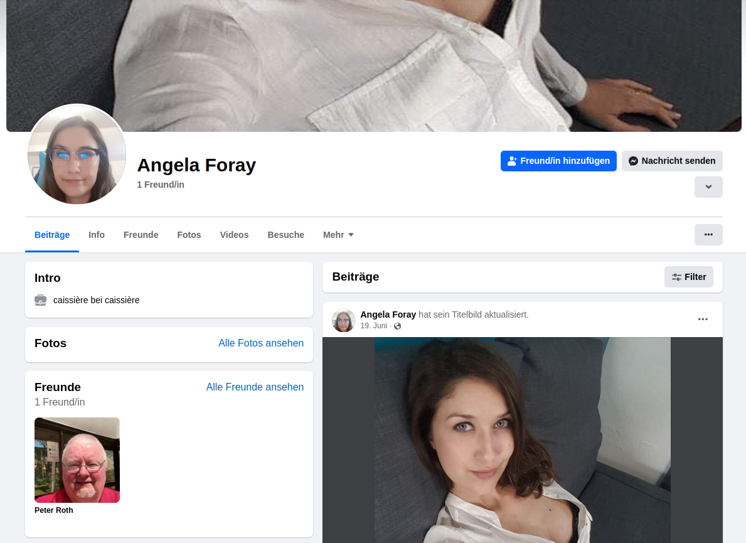Open the large circular profile picture
This screenshot has height=543, width=746.
pyautogui.click(x=77, y=154)
